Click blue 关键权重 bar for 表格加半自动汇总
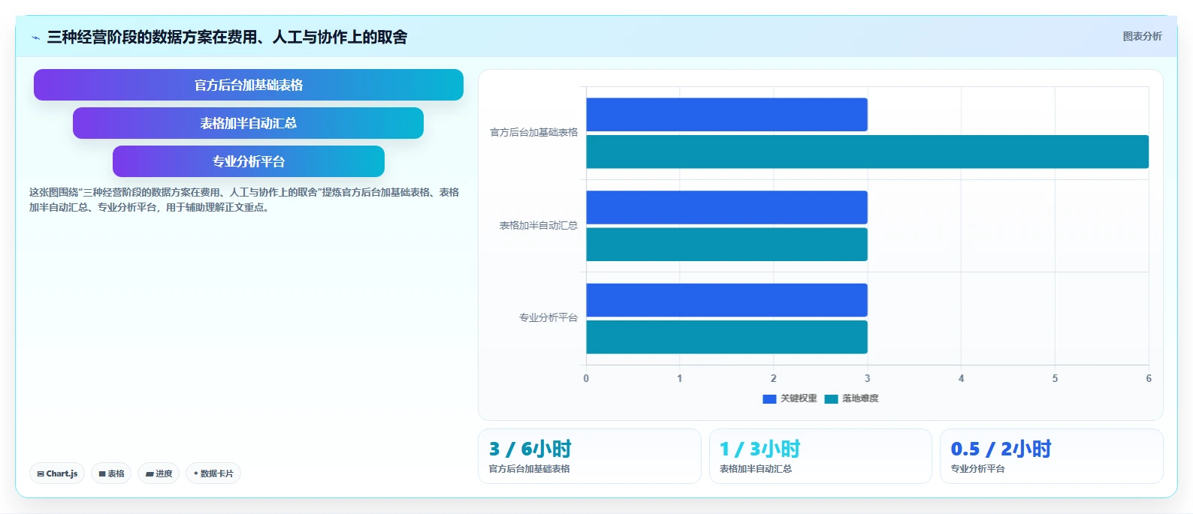The width and height of the screenshot is (1193, 514). 726,207
